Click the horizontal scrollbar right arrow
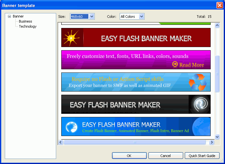 click(x=212, y=142)
